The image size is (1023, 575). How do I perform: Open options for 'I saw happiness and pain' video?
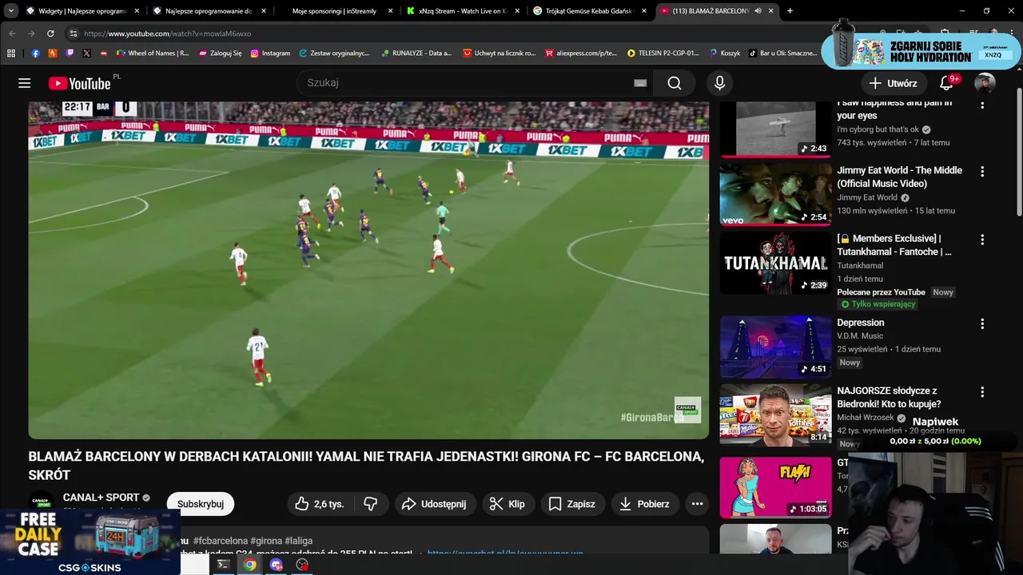pyautogui.click(x=982, y=104)
